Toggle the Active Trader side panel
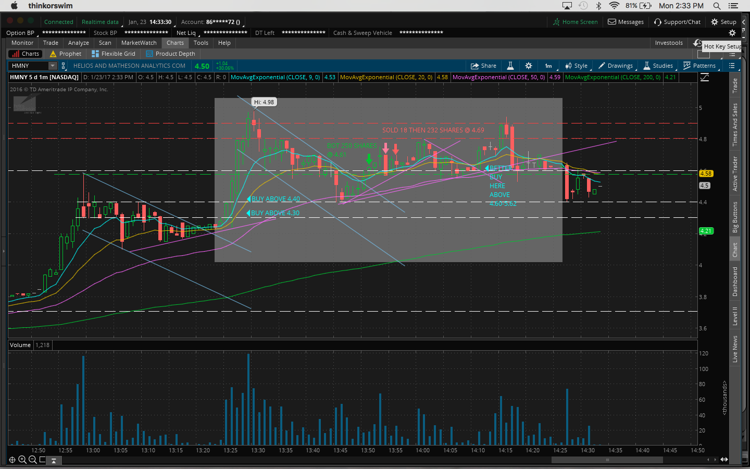750x469 pixels. click(x=735, y=174)
